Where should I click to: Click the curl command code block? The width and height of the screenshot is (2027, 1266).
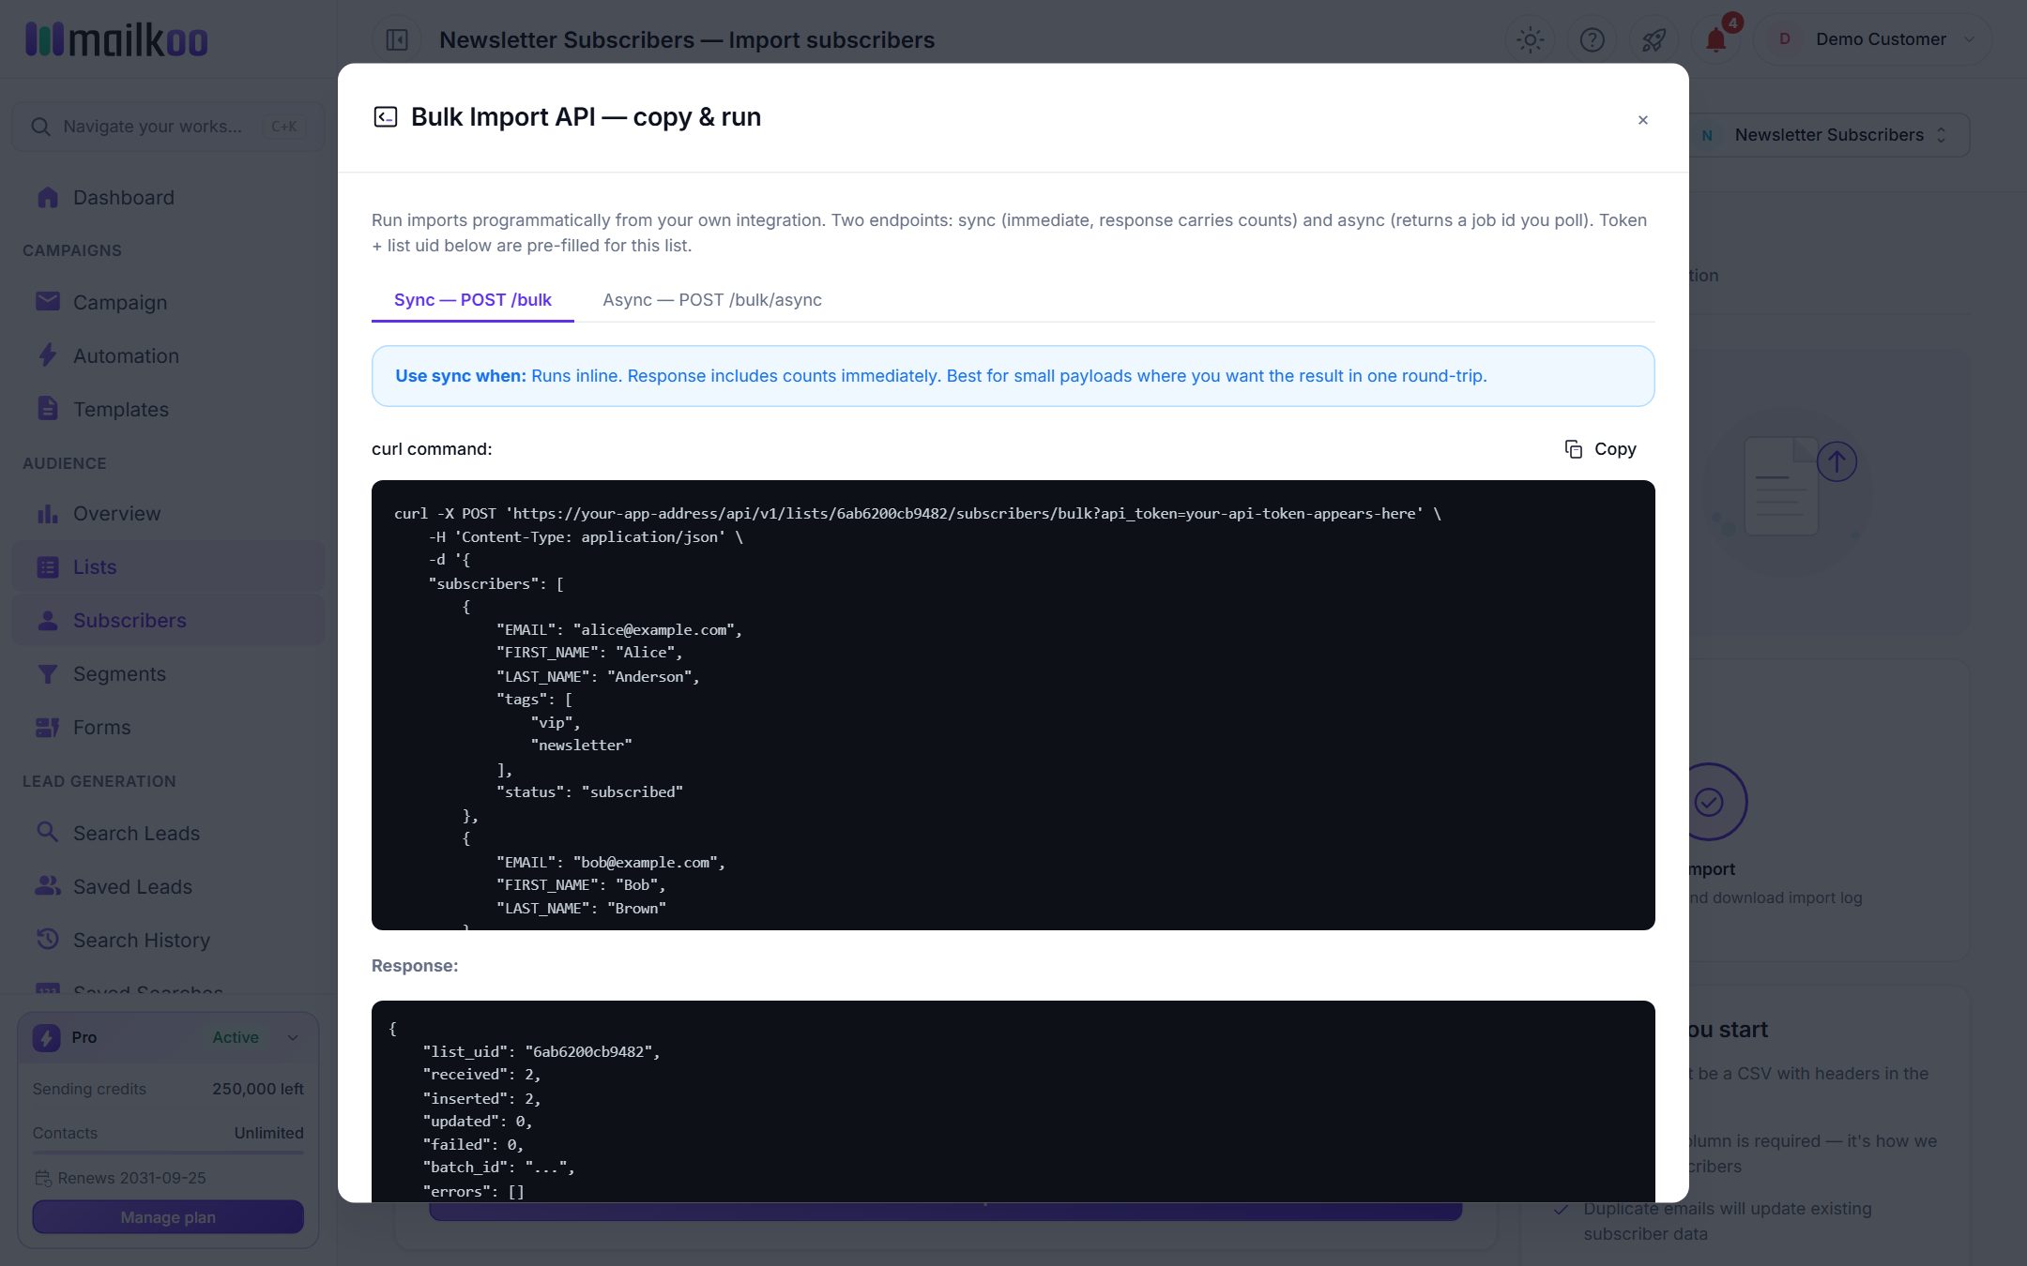[1013, 705]
